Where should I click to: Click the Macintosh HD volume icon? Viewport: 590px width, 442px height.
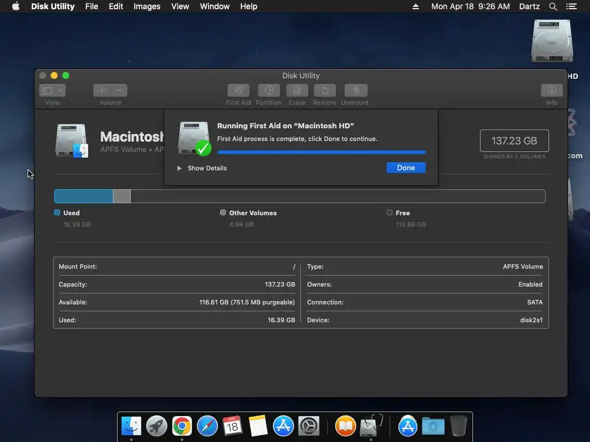(71, 140)
